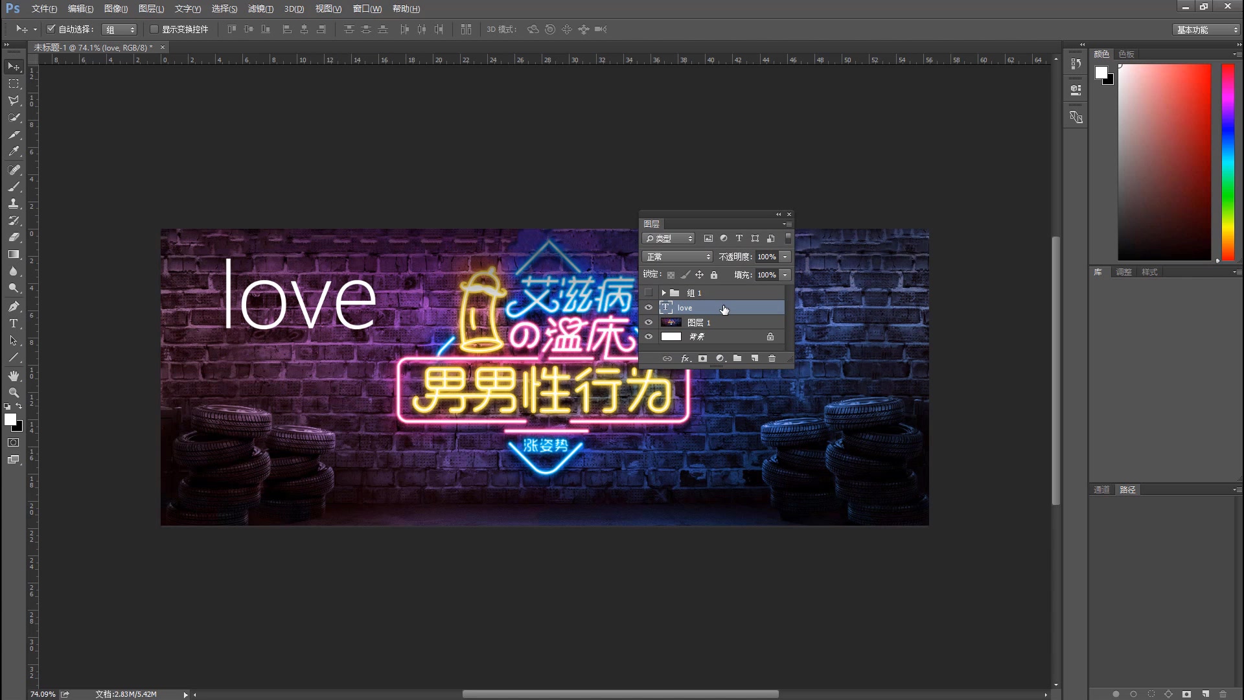
Task: Hide the love layer's visibility eye
Action: [649, 307]
